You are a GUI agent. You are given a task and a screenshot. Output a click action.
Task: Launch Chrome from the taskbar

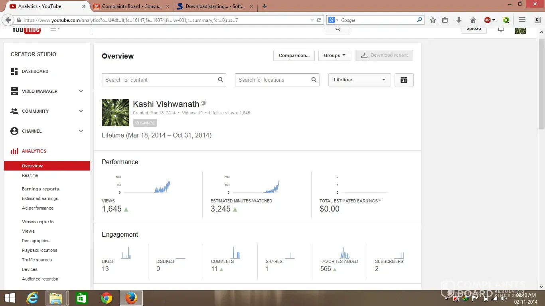(x=107, y=298)
